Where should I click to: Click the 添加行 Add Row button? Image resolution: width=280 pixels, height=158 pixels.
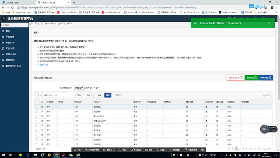(x=118, y=95)
